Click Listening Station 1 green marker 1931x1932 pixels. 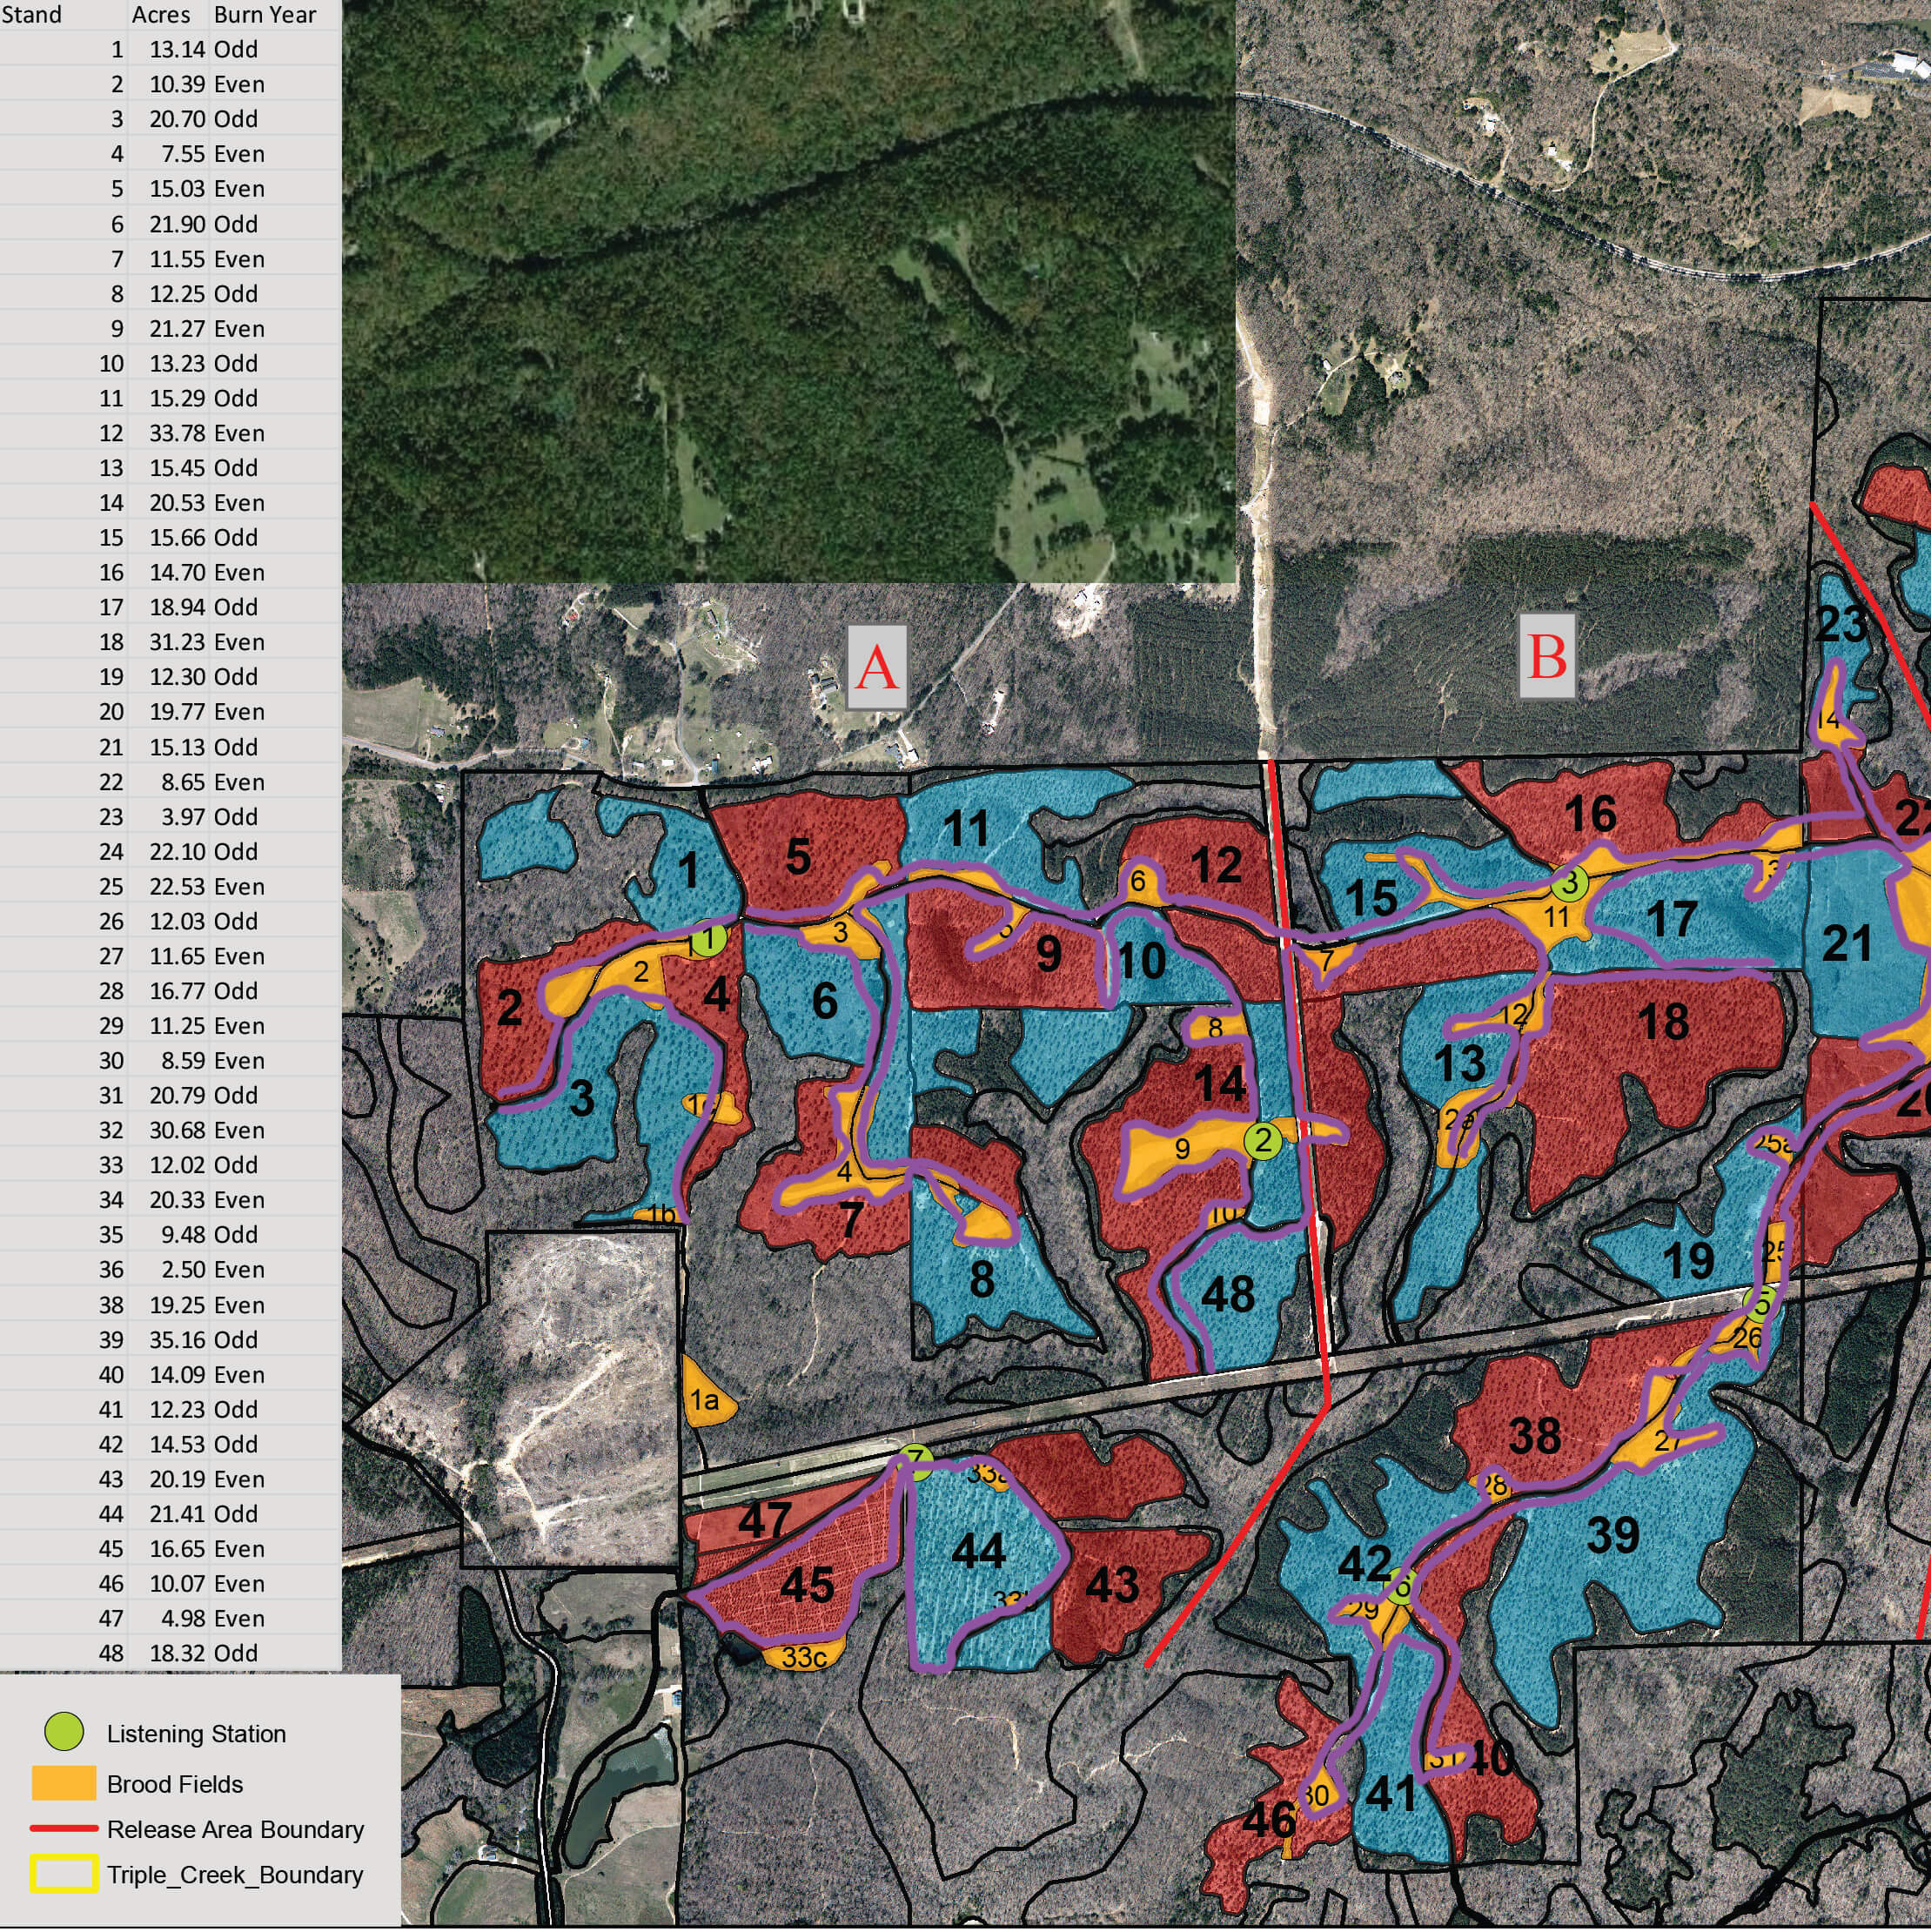pos(708,940)
